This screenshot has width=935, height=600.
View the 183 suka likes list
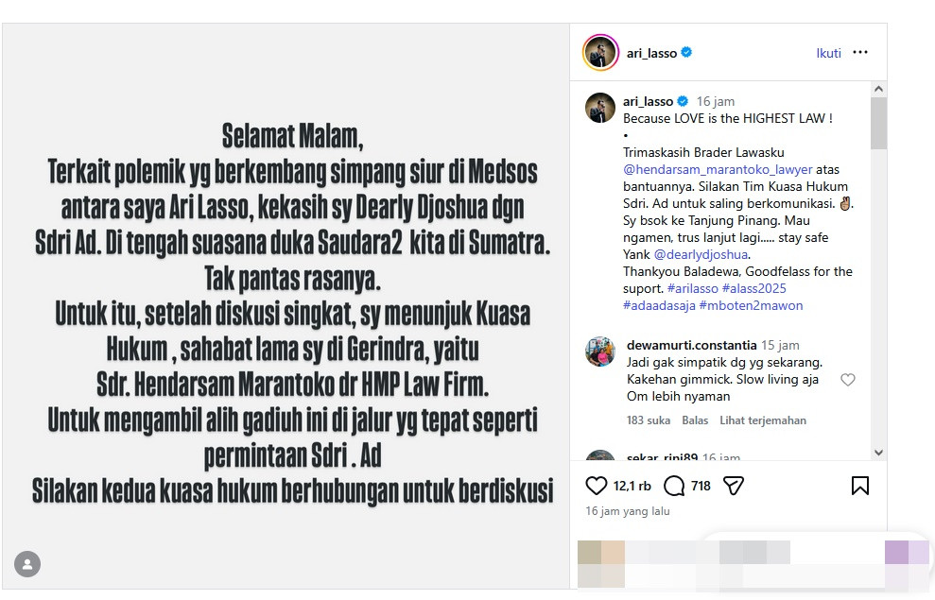click(649, 420)
